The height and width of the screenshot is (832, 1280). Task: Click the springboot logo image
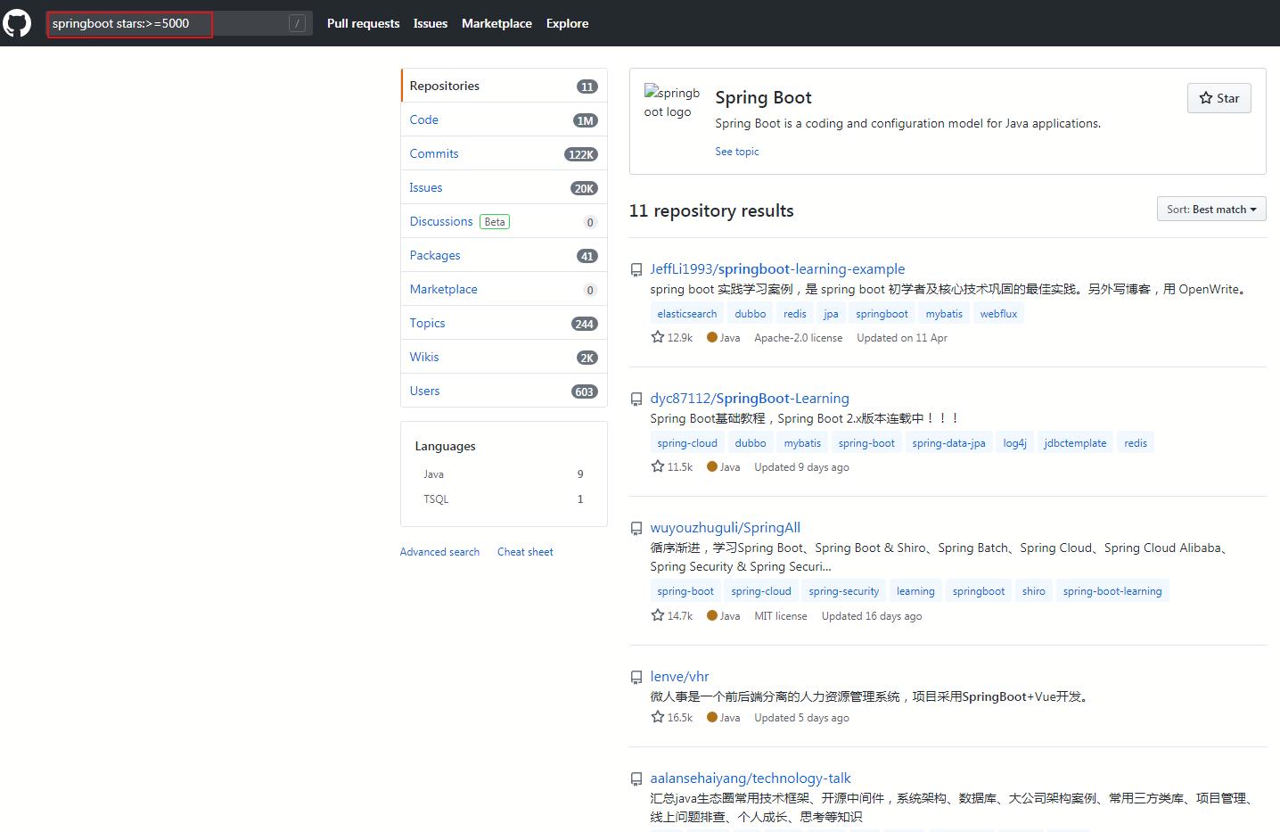672,103
